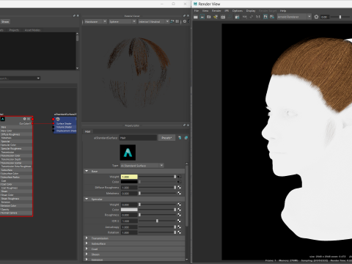Viewport: 352px width, 264px height.
Task: Open the File menu in Render View
Action: (x=197, y=11)
